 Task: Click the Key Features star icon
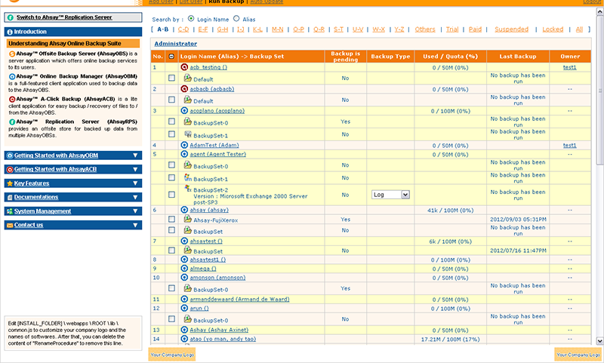coord(10,183)
